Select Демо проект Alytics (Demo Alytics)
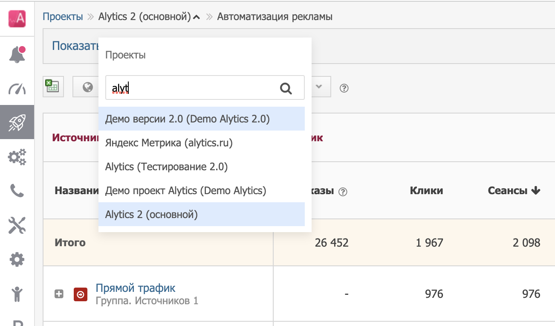The width and height of the screenshot is (555, 326). pos(202,190)
